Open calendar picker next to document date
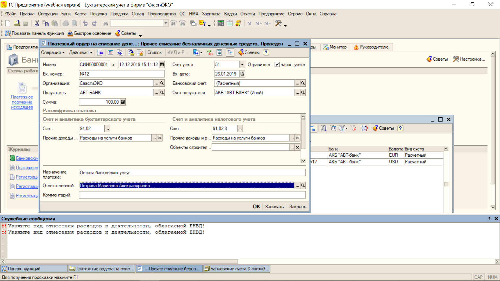Viewport: 500px width, 281px height. click(162, 65)
